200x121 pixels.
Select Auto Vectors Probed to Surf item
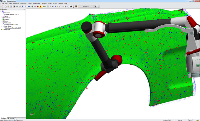[13, 28]
